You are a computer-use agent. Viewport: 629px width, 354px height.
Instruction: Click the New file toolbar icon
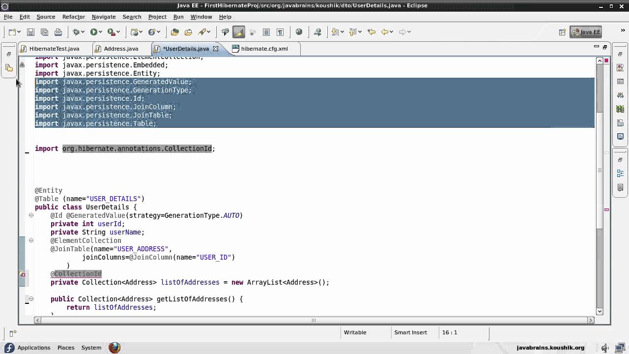click(12, 32)
